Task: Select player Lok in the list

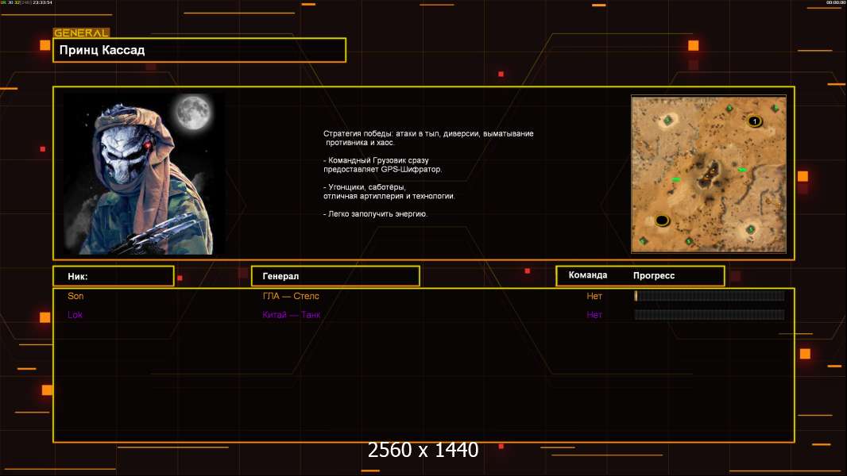Action: point(75,315)
